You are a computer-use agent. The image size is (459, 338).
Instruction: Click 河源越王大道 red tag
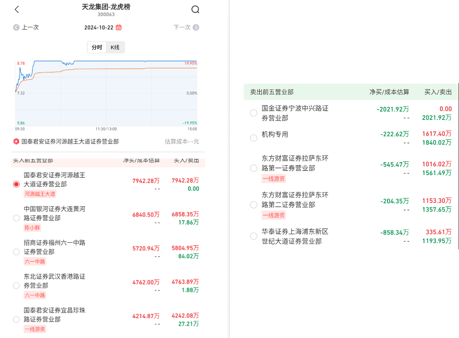40,194
